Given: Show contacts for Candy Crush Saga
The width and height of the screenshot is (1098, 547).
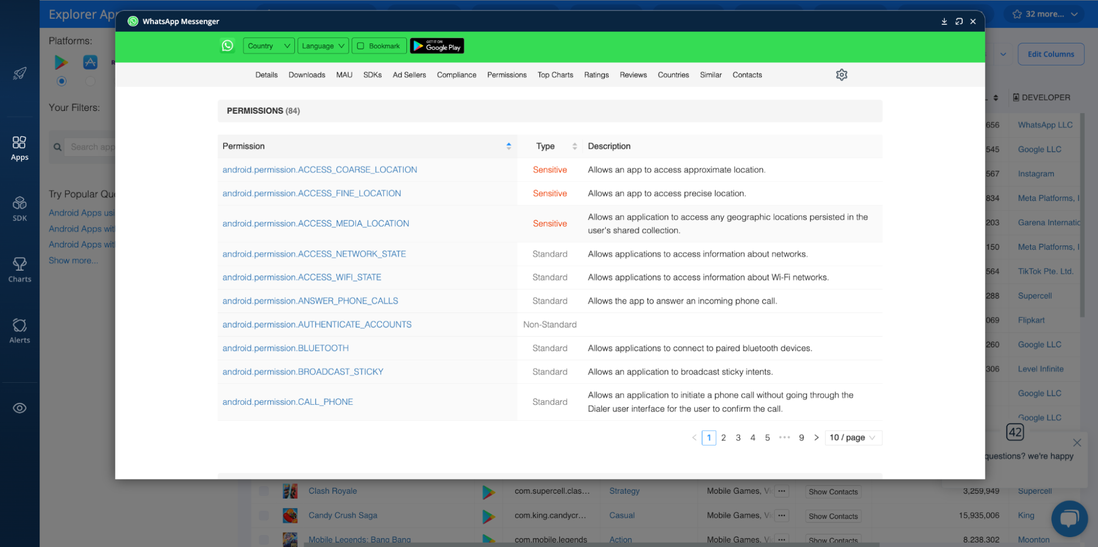Looking at the screenshot, I should tap(833, 516).
